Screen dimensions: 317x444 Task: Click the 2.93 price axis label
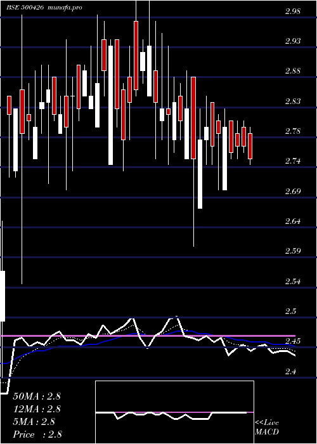pyautogui.click(x=293, y=41)
